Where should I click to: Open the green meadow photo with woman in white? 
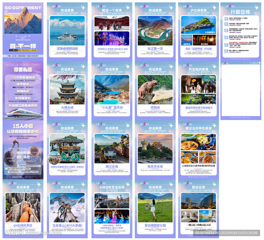(155, 207)
